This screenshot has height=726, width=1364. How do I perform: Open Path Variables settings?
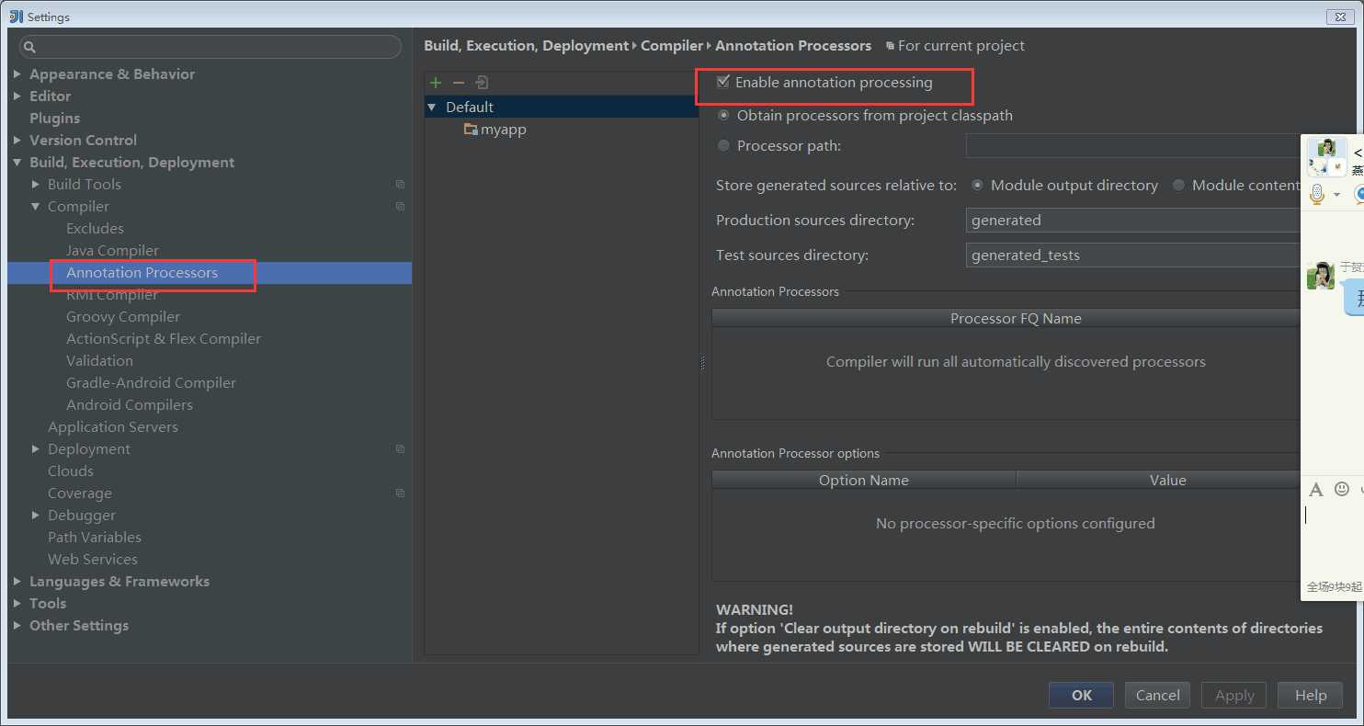point(95,538)
